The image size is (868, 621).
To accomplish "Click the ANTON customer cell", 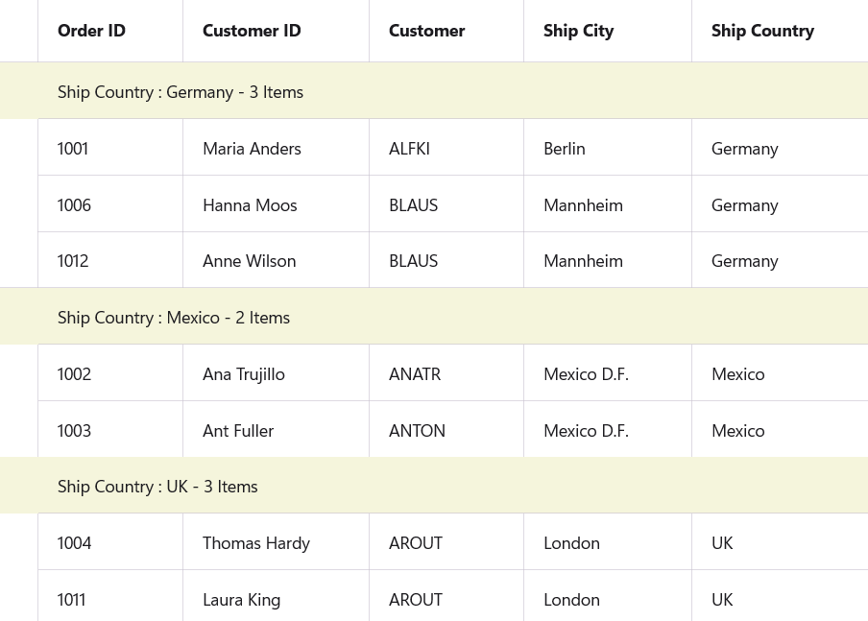I will click(417, 430).
